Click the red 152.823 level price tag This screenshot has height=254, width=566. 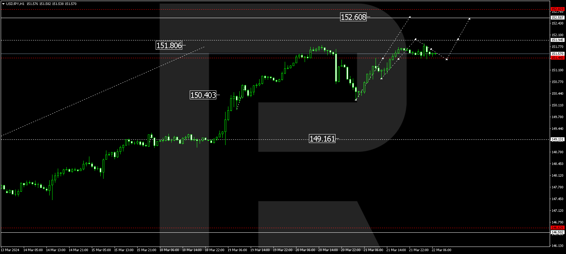[557, 9]
